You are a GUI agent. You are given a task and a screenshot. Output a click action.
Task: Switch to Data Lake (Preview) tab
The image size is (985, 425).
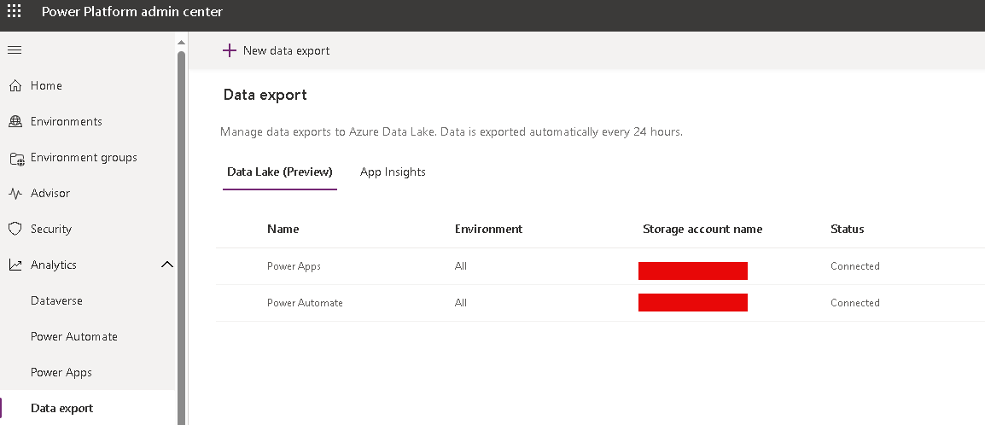point(280,172)
